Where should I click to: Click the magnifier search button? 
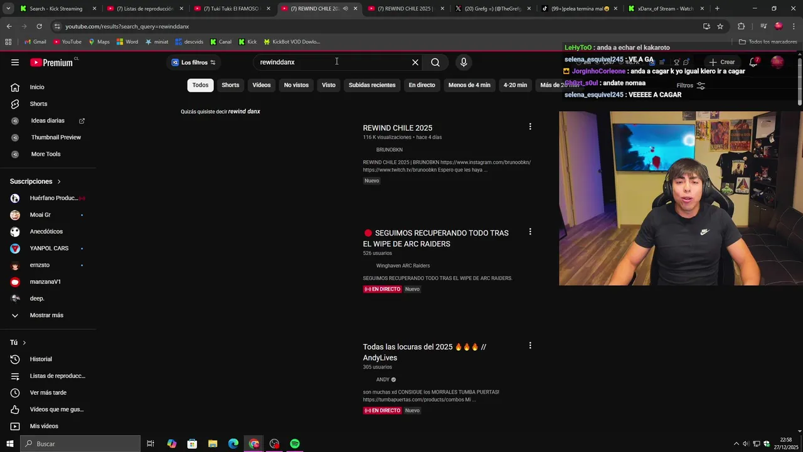point(435,62)
